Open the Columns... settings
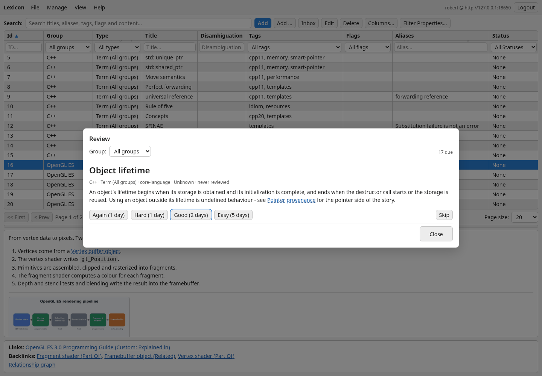The image size is (542, 376). coord(381,23)
